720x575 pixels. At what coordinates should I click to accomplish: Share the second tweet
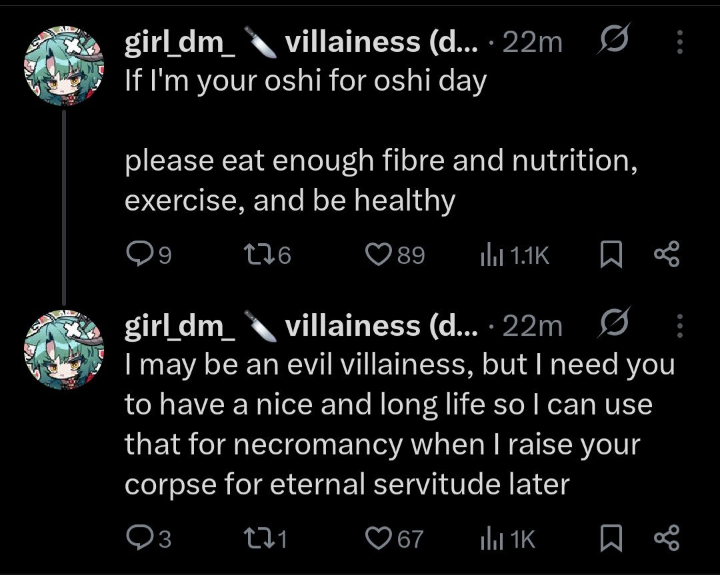click(666, 538)
